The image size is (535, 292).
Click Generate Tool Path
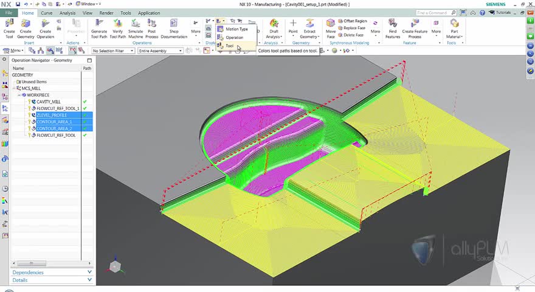pyautogui.click(x=99, y=29)
